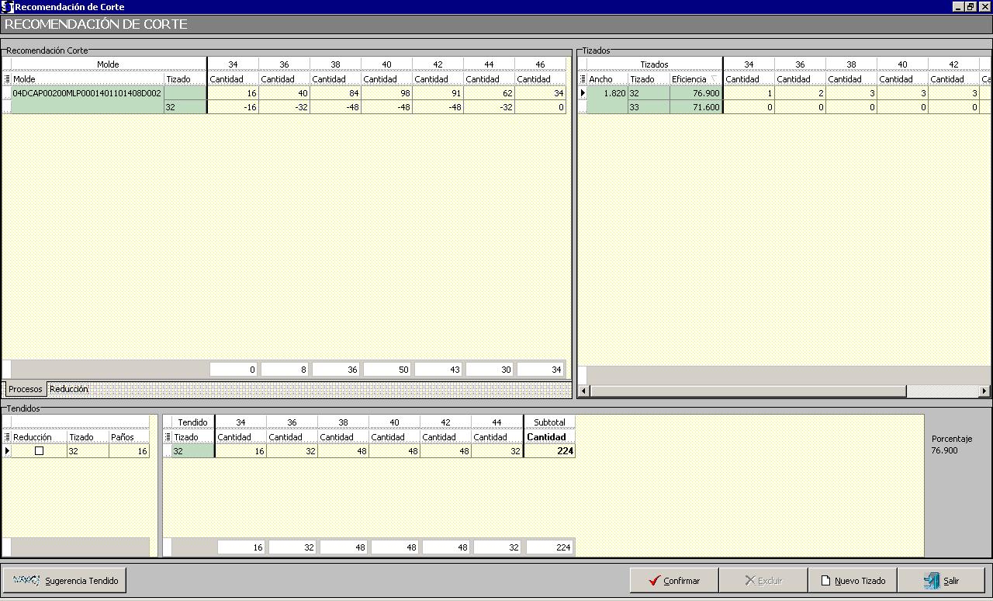Screen dimensions: 993x601
Task: Select the Tizado 33 row in Tizados grid
Action: click(x=648, y=107)
